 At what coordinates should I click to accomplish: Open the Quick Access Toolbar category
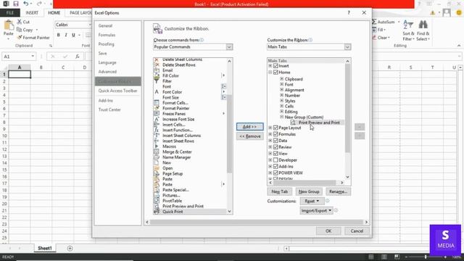(x=117, y=91)
